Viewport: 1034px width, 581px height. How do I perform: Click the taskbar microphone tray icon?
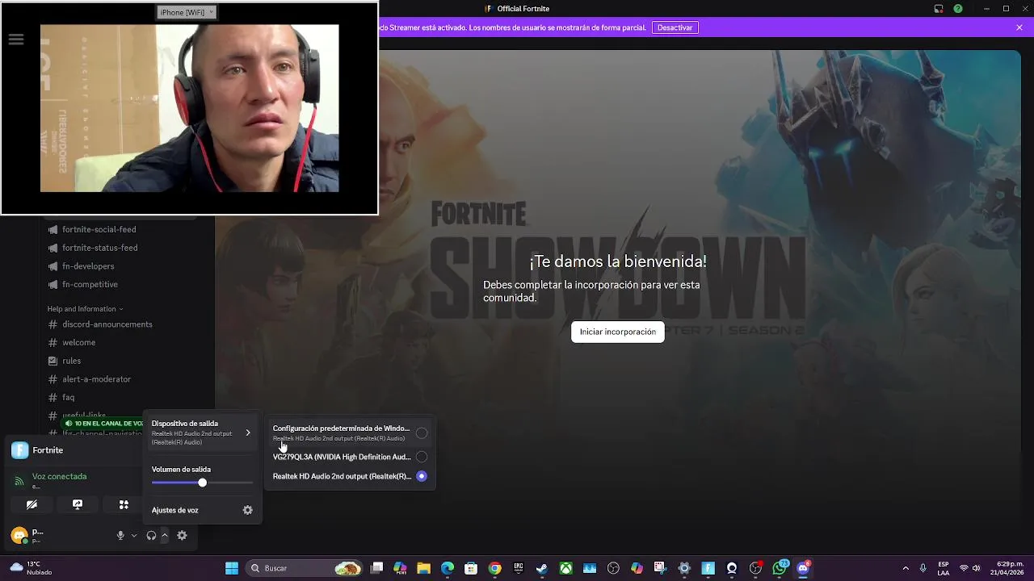pos(923,568)
